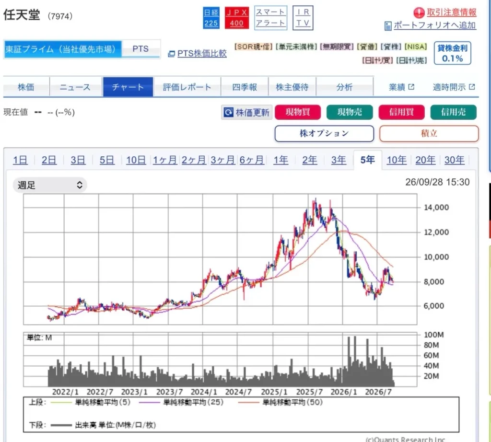Switch market to PTS
The height and width of the screenshot is (442, 491).
pos(140,49)
